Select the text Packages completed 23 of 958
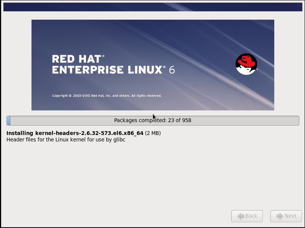Screen dimensions: 305x228 (152, 120)
